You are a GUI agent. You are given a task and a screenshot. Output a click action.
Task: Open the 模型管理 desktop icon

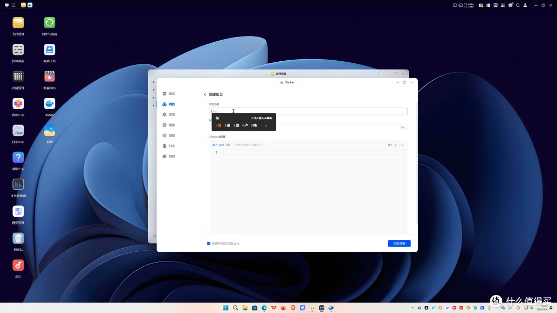(x=18, y=212)
